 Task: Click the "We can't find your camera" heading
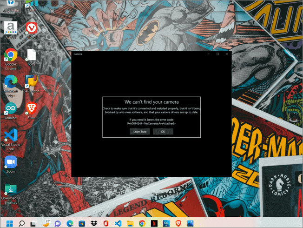[151, 102]
